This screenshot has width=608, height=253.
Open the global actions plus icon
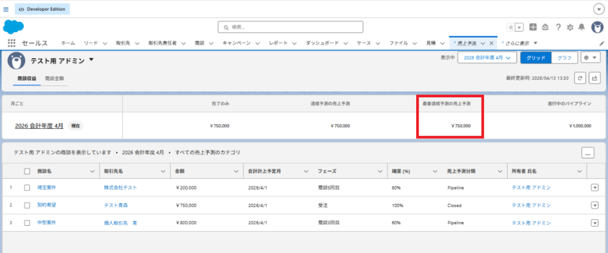point(533,27)
